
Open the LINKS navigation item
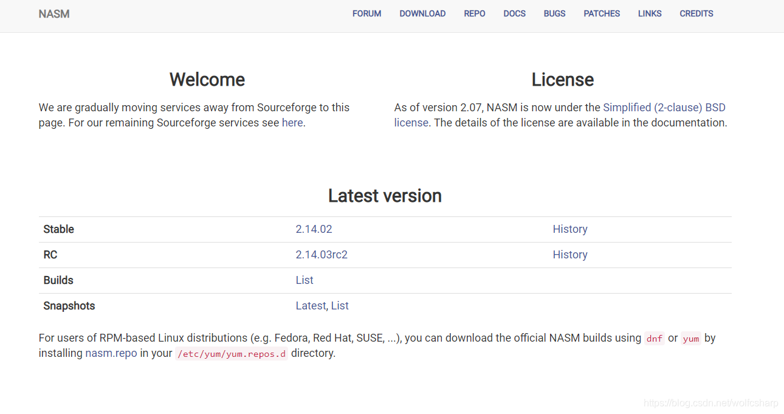tap(650, 13)
